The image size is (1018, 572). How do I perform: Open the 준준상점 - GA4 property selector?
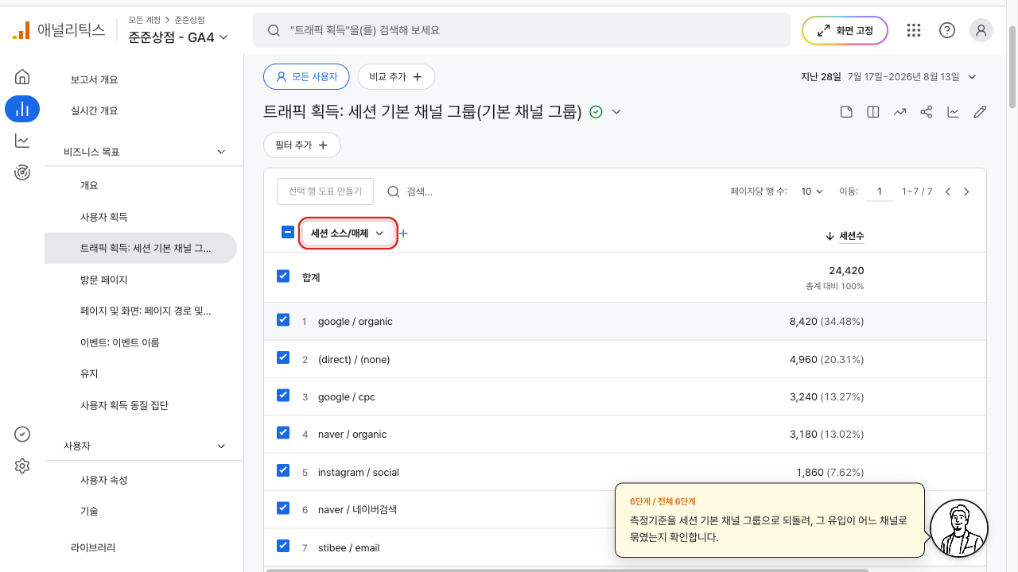click(x=178, y=37)
